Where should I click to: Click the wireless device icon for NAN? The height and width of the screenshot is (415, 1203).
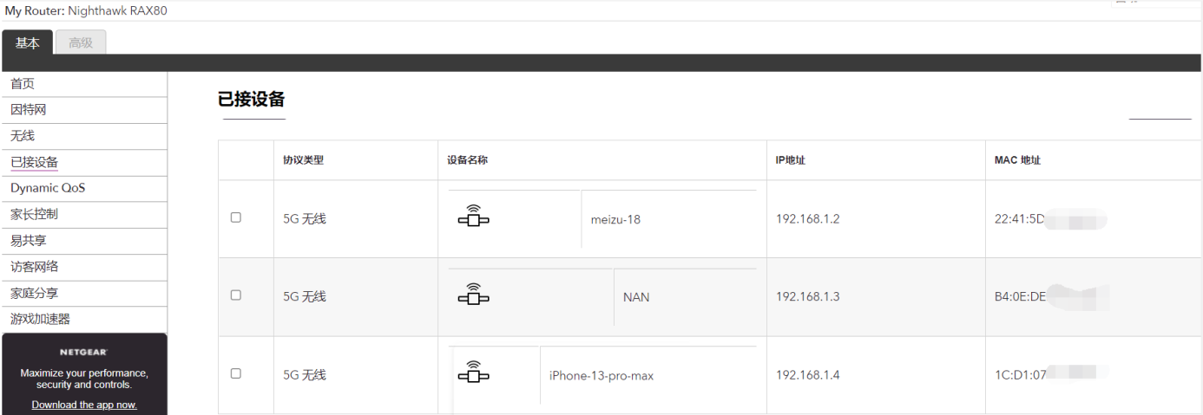click(473, 295)
